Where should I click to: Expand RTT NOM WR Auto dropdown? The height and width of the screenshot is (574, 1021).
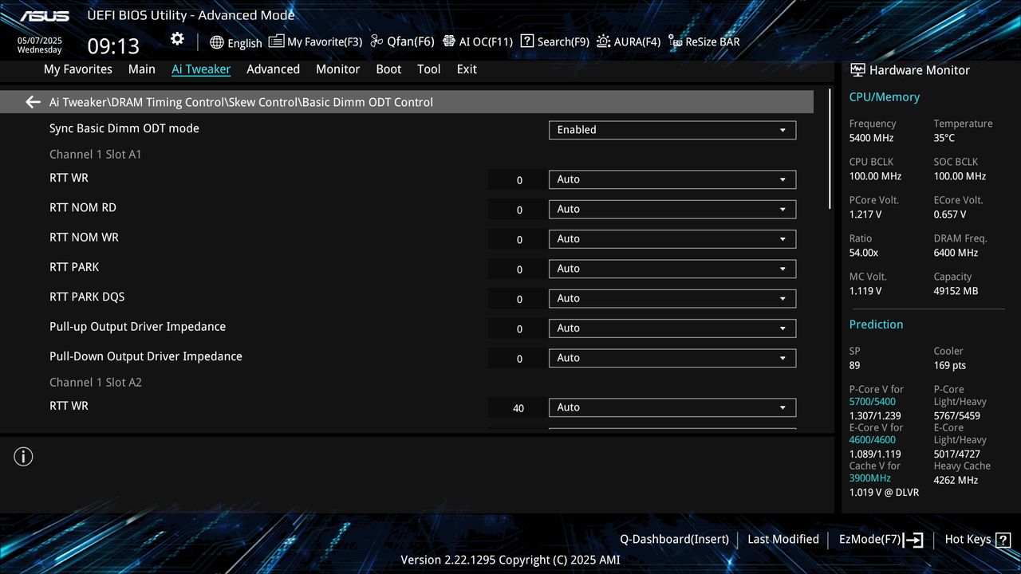point(672,238)
